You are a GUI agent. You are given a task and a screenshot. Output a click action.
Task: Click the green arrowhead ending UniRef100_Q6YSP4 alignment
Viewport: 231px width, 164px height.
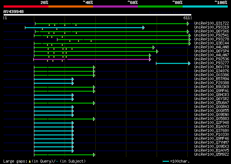[157, 51]
